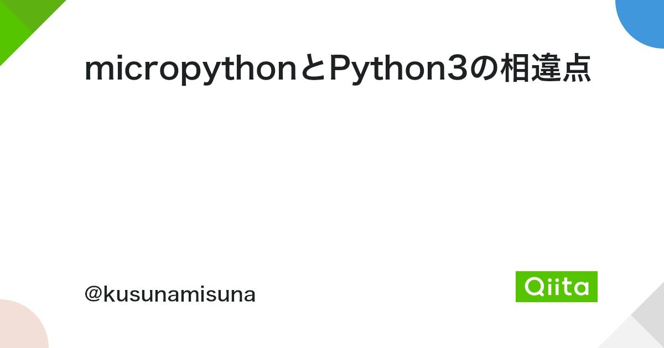This screenshot has height=348, width=664.
Task: Click the と character between micropython and Python3
Action: (313, 70)
